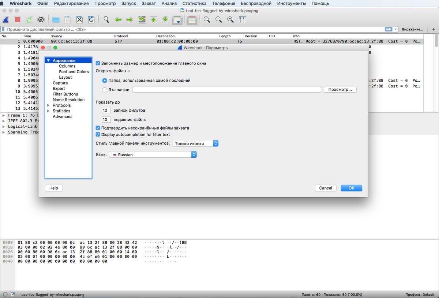Reload the capture file toolbar icon
Image resolution: width=439 pixels, height=298 pixels.
click(x=91, y=19)
